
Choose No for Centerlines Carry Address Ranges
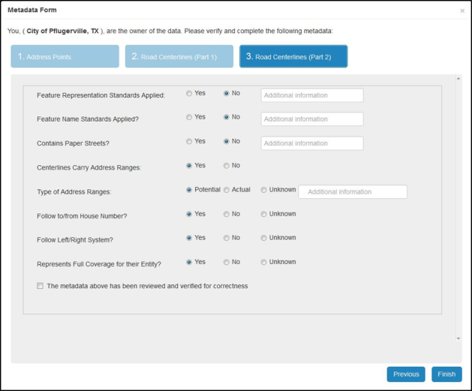tap(227, 165)
